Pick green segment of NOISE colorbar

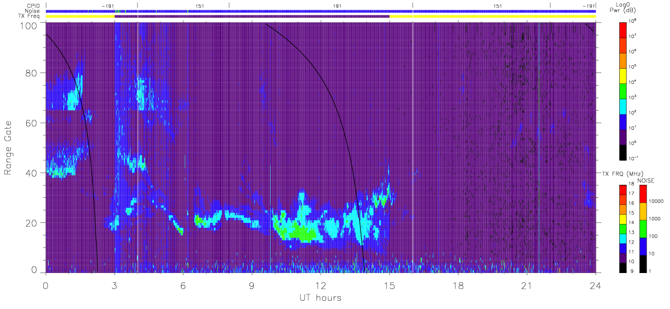coord(643,229)
